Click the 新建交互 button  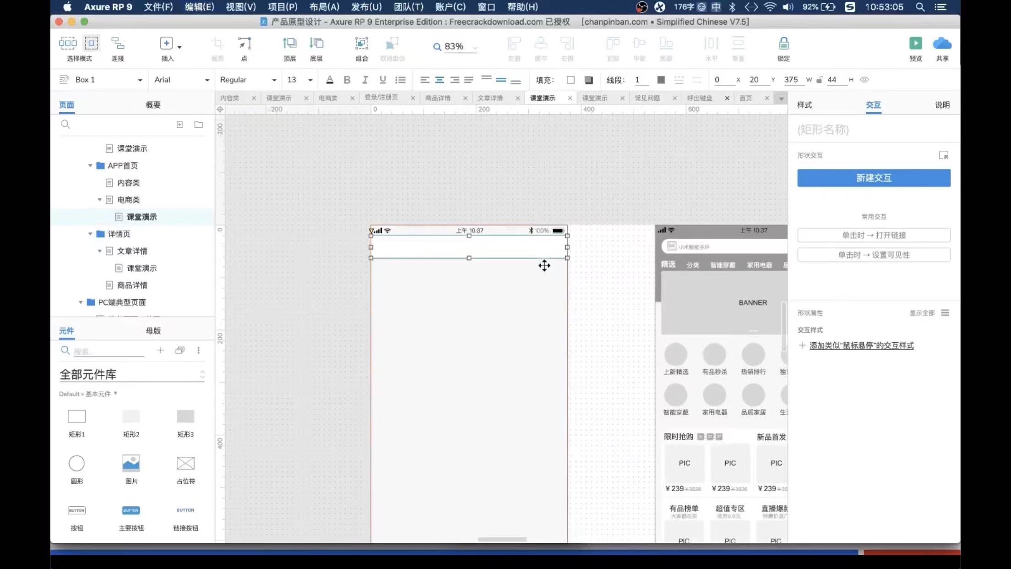873,178
